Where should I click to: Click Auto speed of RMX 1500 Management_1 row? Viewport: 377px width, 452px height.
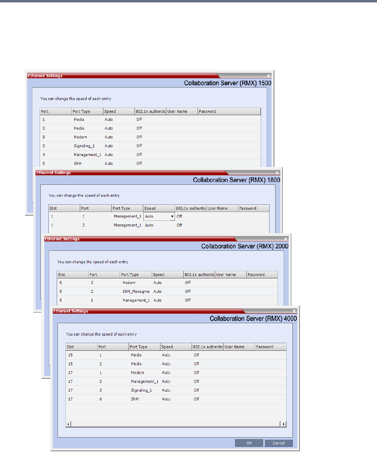(x=109, y=155)
